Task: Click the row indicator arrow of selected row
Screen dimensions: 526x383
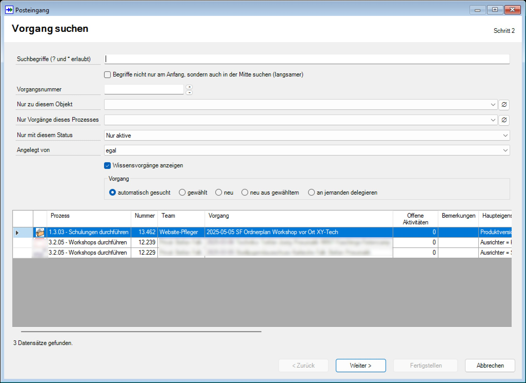Action: 17,233
